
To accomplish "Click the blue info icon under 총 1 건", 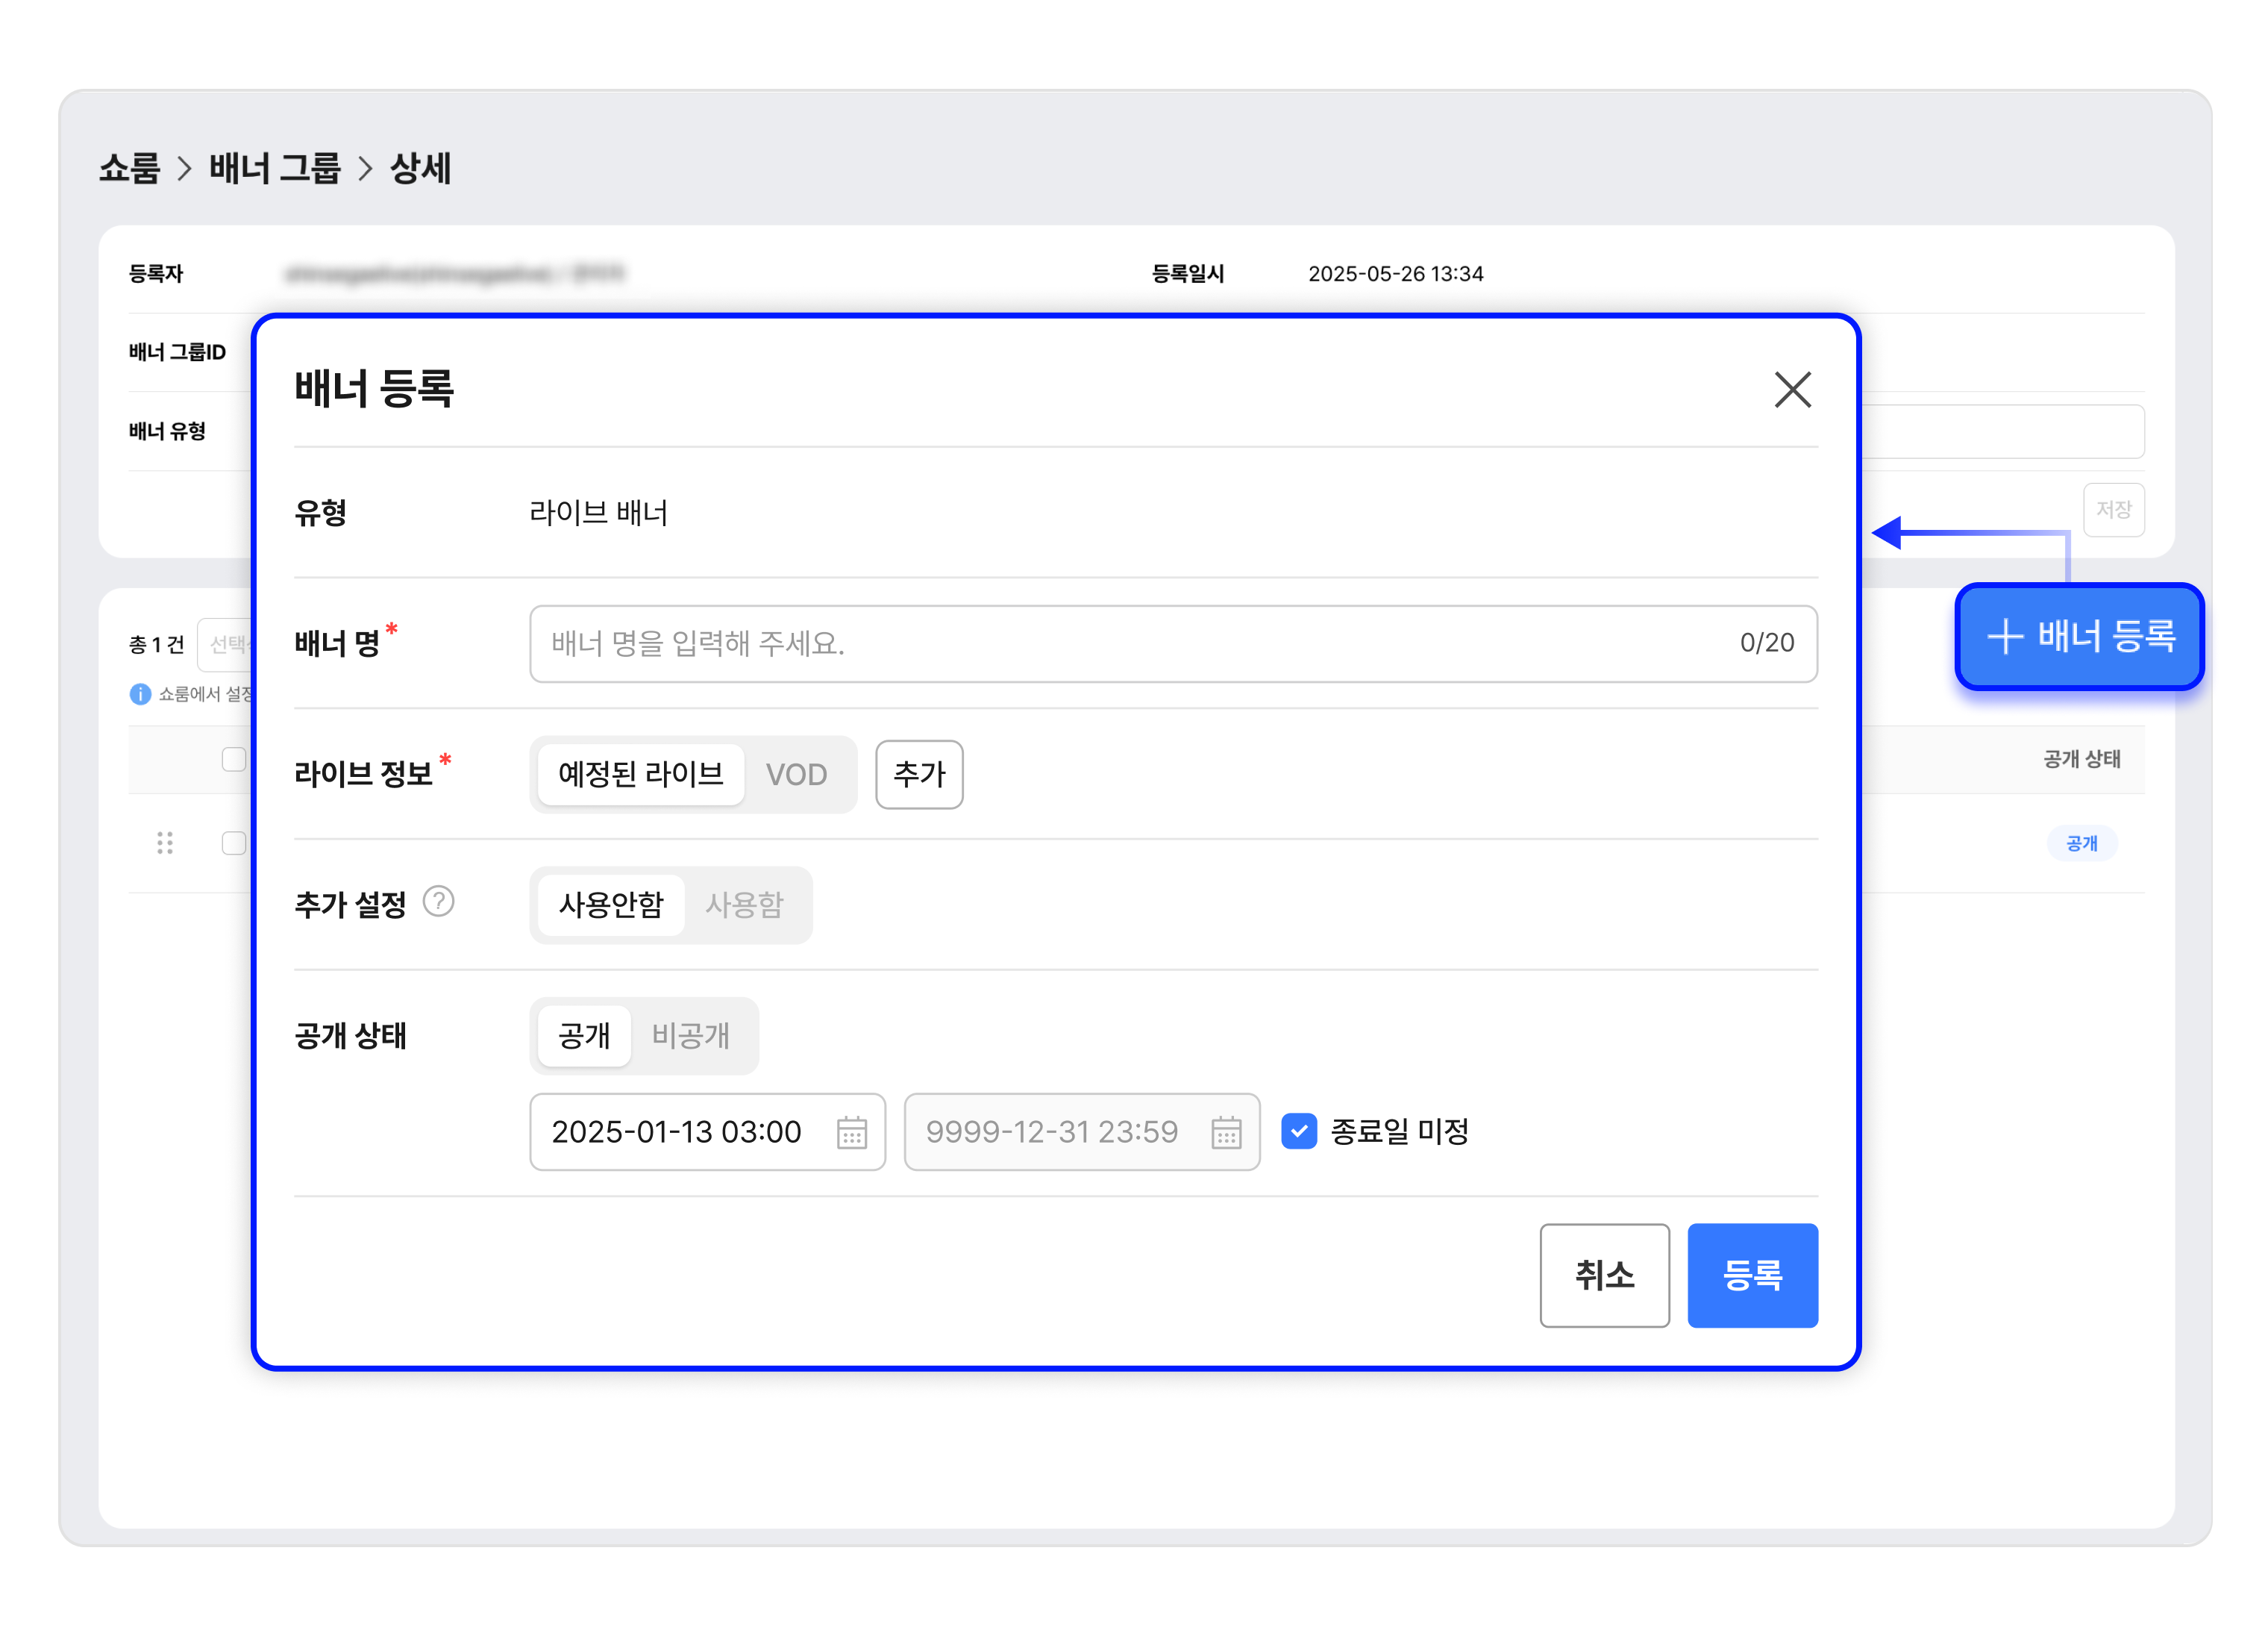I will [x=140, y=693].
